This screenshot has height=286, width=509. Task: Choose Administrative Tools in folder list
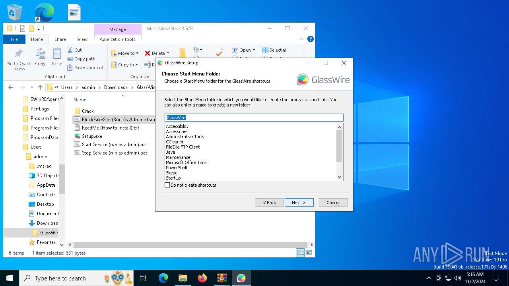click(185, 137)
